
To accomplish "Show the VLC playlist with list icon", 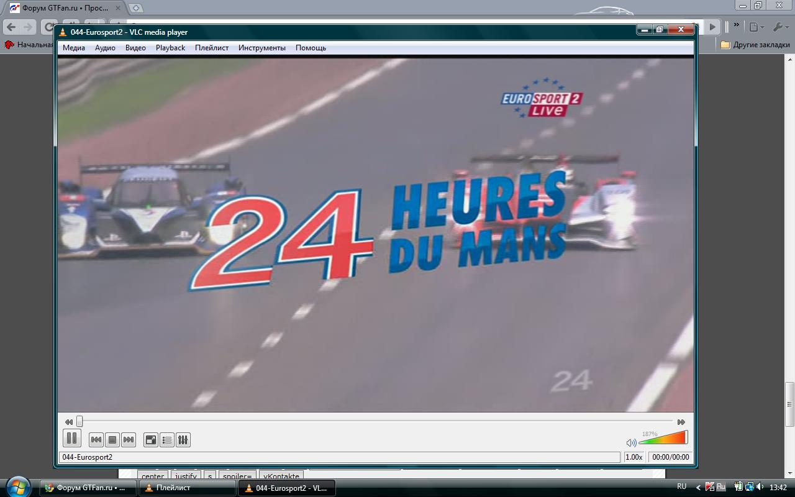I will (167, 440).
